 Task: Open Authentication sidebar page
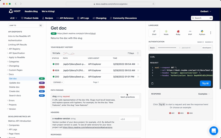point(15,40)
